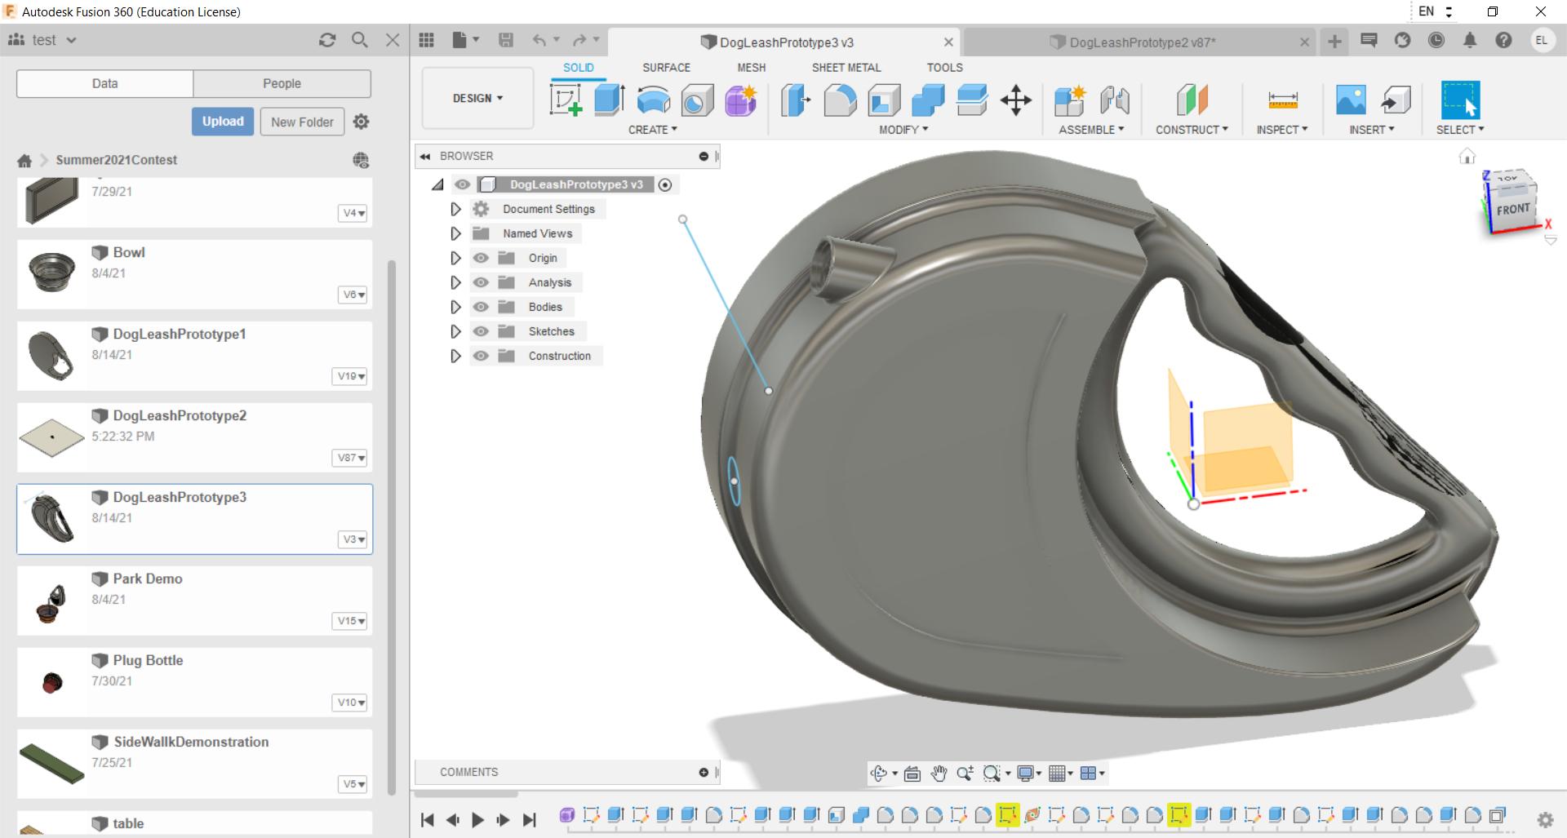Choose the Offset Plane construct tool
1567x838 pixels.
point(1192,100)
